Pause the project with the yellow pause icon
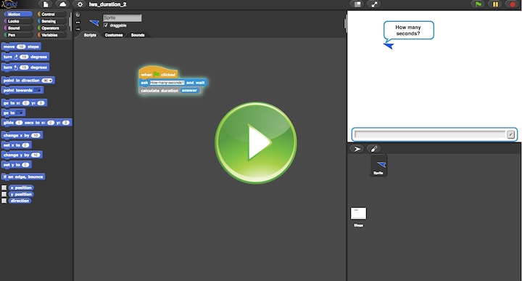This screenshot has height=281, width=522. pyautogui.click(x=495, y=4)
